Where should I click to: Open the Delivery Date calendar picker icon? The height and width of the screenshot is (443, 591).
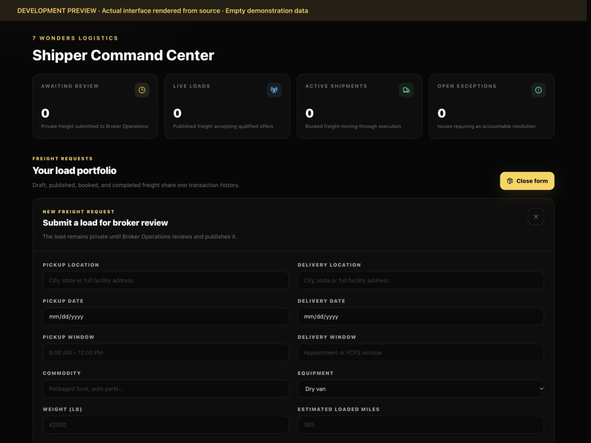point(534,317)
